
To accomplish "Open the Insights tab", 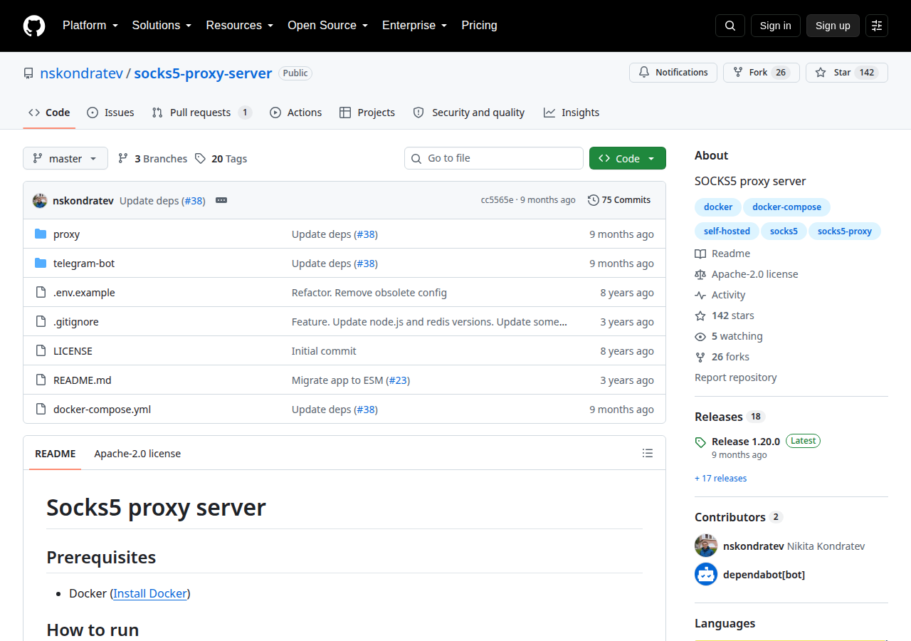I will tap(572, 113).
